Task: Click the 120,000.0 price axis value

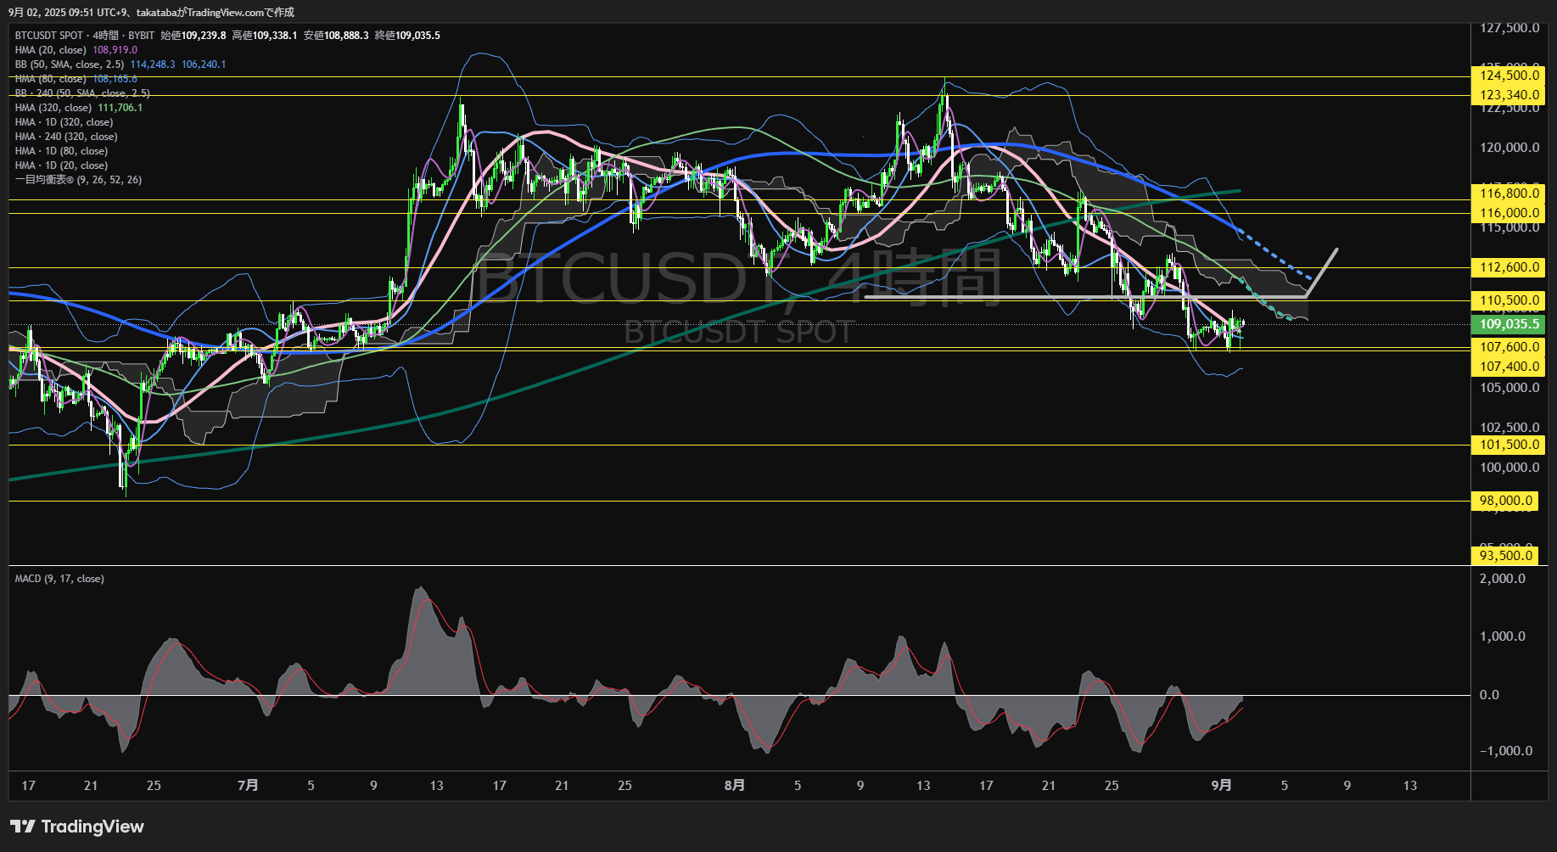Action: coord(1509,148)
